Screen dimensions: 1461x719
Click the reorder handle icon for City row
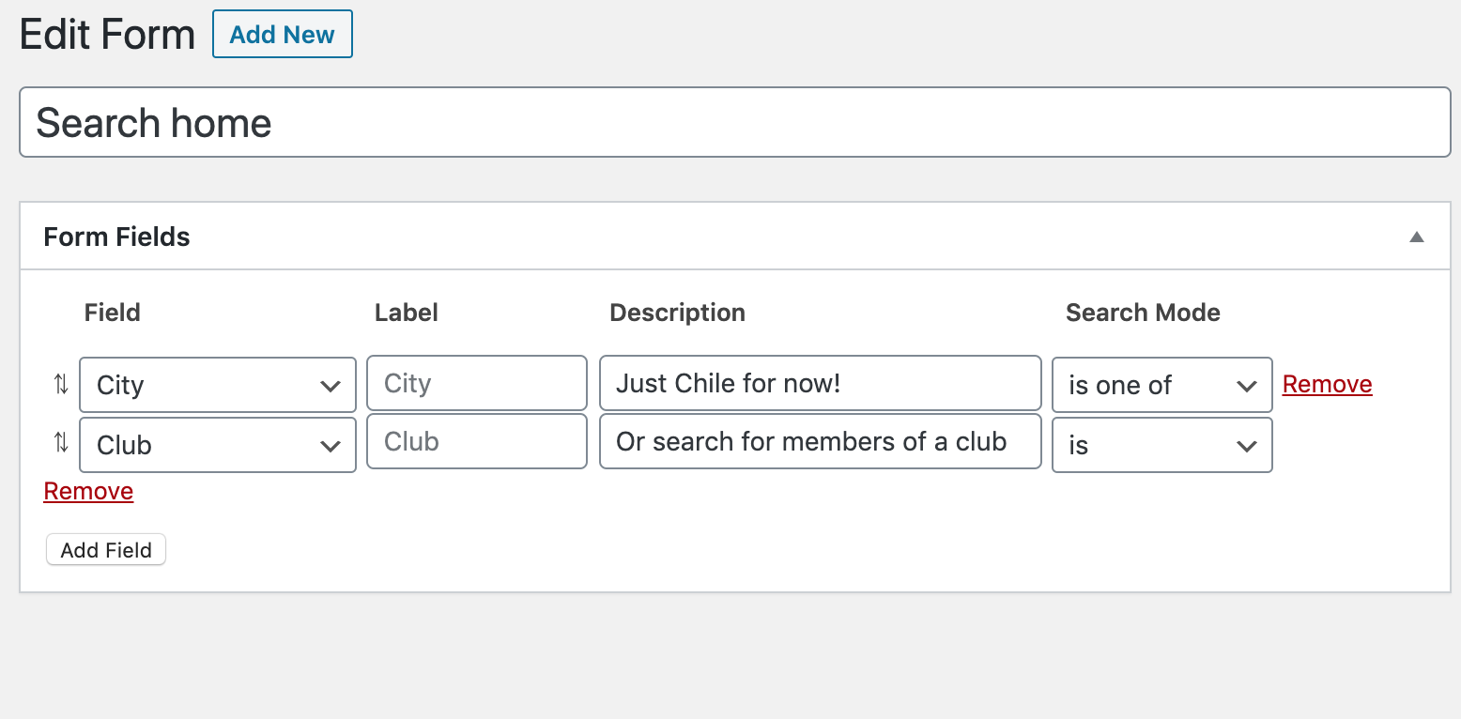coord(61,384)
